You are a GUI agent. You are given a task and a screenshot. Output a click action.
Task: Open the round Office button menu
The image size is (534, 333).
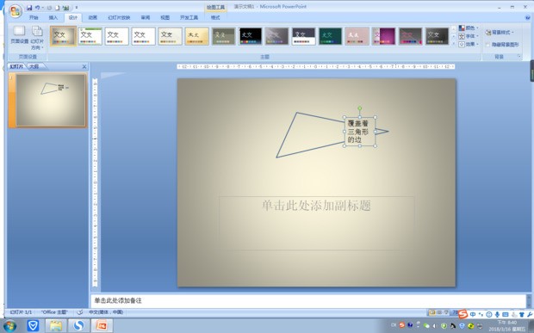[x=16, y=11]
